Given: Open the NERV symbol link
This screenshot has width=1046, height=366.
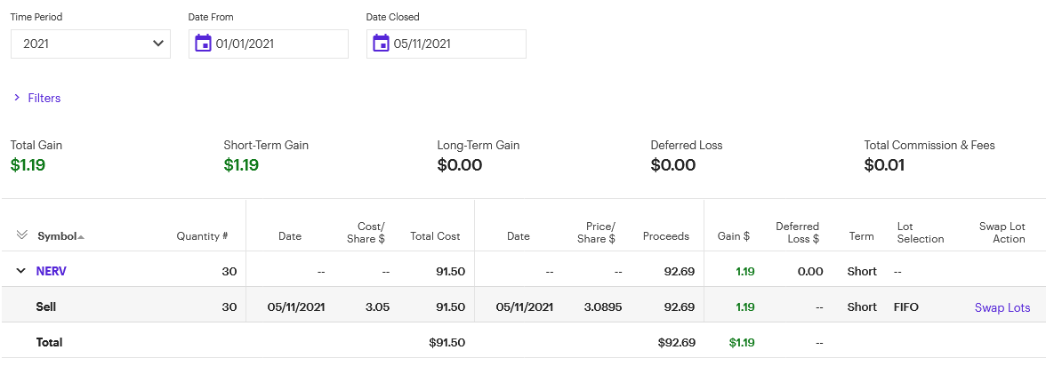Looking at the screenshot, I should [x=52, y=271].
